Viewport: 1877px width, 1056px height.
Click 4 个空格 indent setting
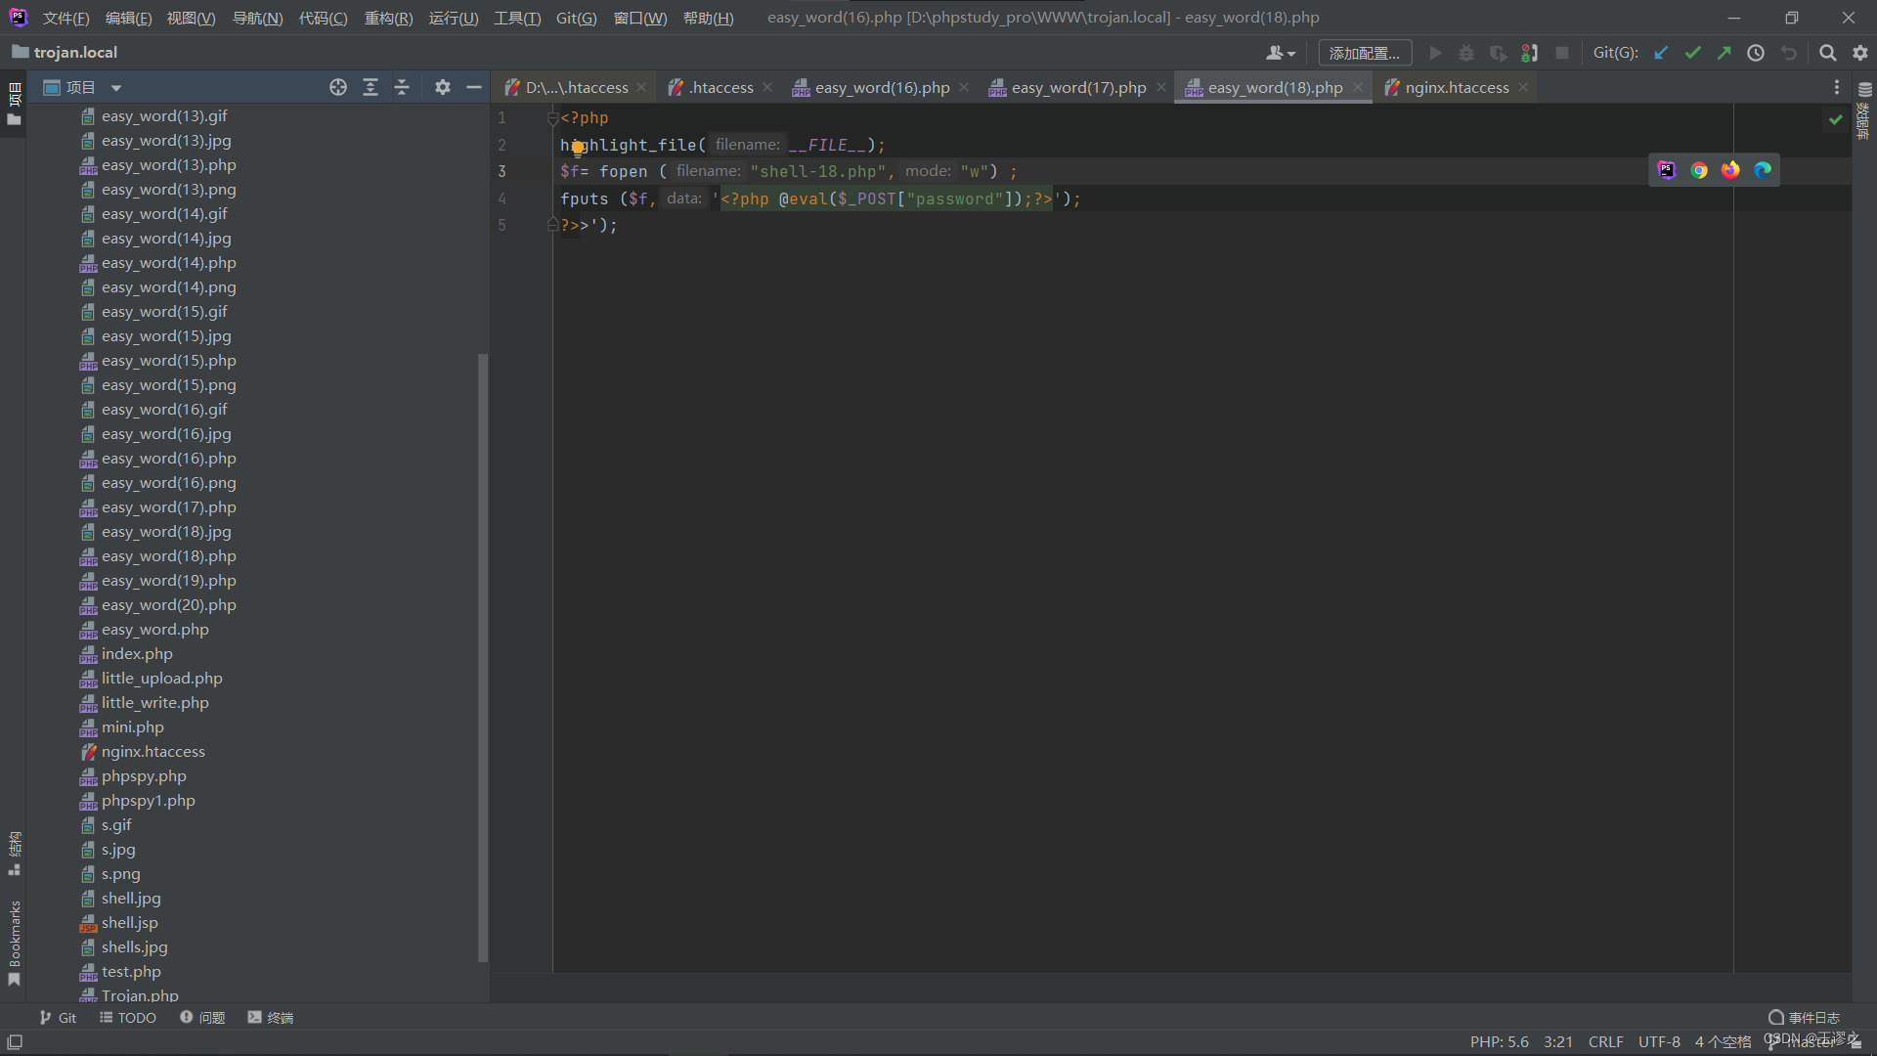pos(1723,1042)
